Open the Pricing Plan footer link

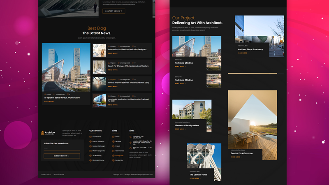(x=119, y=156)
